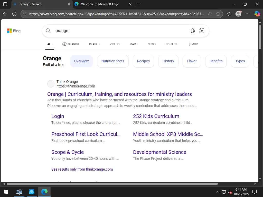Switch to the SEARCH tab

pyautogui.click(x=71, y=44)
